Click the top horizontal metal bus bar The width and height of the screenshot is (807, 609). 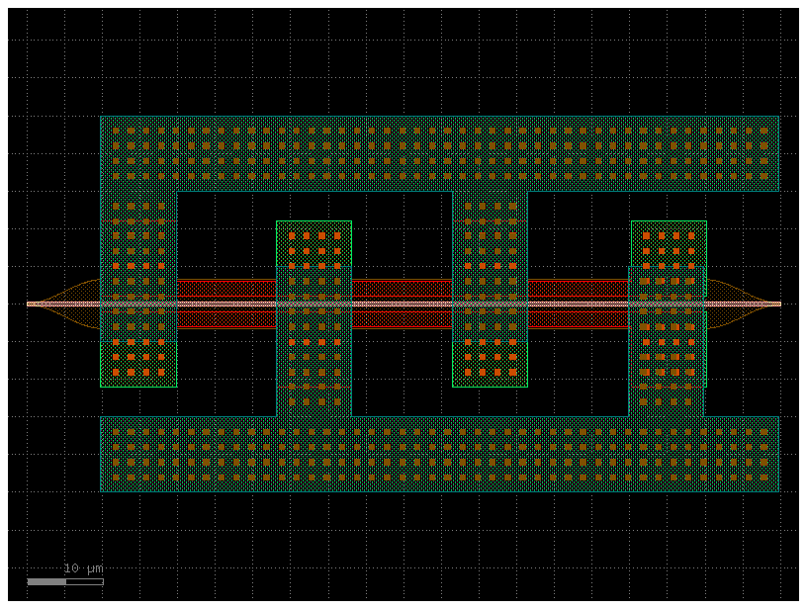click(x=439, y=153)
